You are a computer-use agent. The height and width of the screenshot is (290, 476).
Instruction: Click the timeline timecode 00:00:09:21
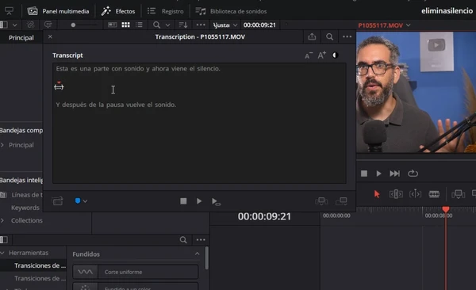click(x=264, y=216)
